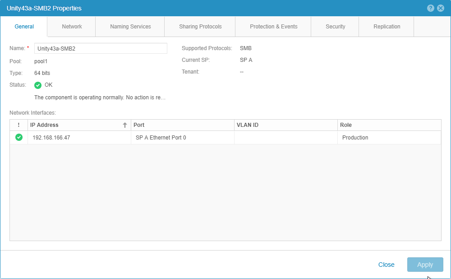The image size is (451, 279).
Task: Sort by the VLAN ID column header
Action: (x=285, y=125)
